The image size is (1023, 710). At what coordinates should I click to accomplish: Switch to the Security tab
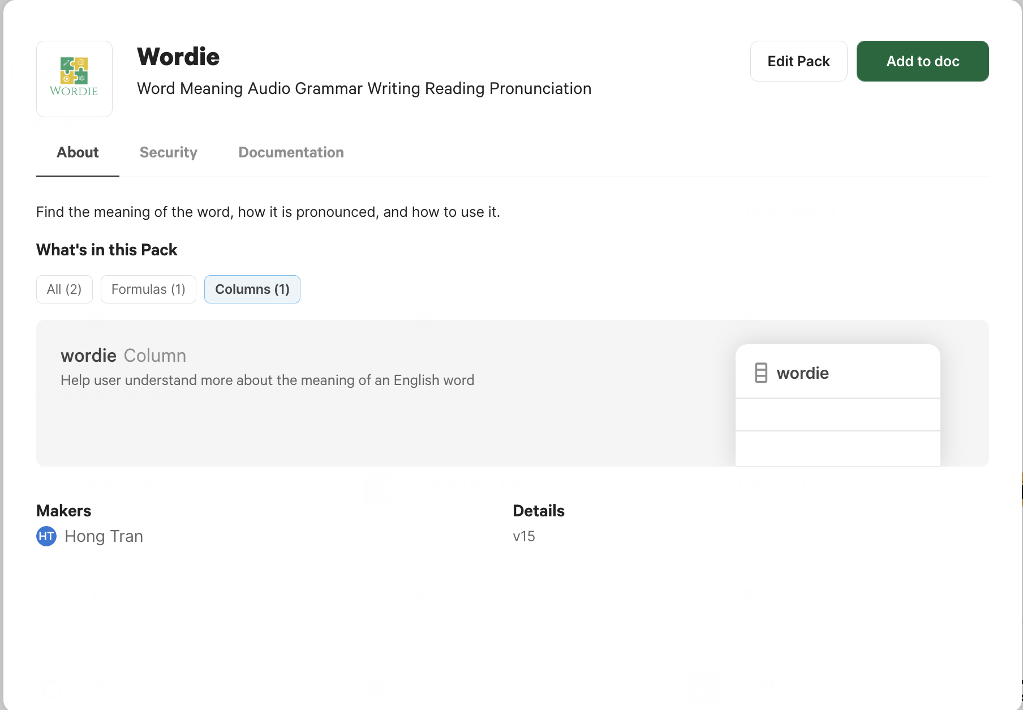(x=168, y=152)
